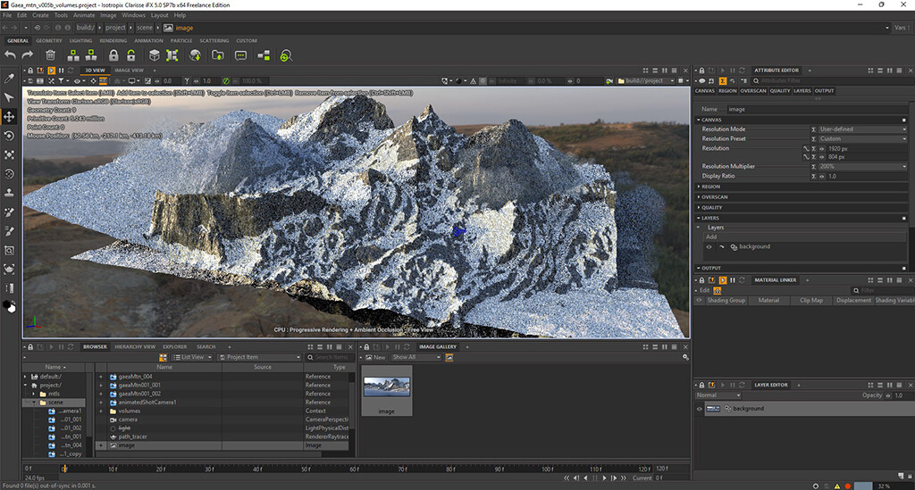Click the eyedropper tool in left toolbar

coord(10,78)
